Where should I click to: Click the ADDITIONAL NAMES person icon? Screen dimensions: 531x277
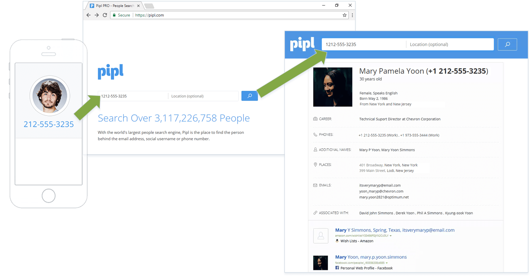[315, 149]
